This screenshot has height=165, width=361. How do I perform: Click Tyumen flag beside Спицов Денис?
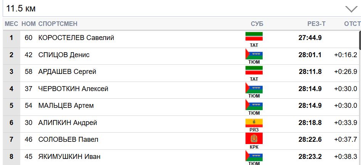254,54
